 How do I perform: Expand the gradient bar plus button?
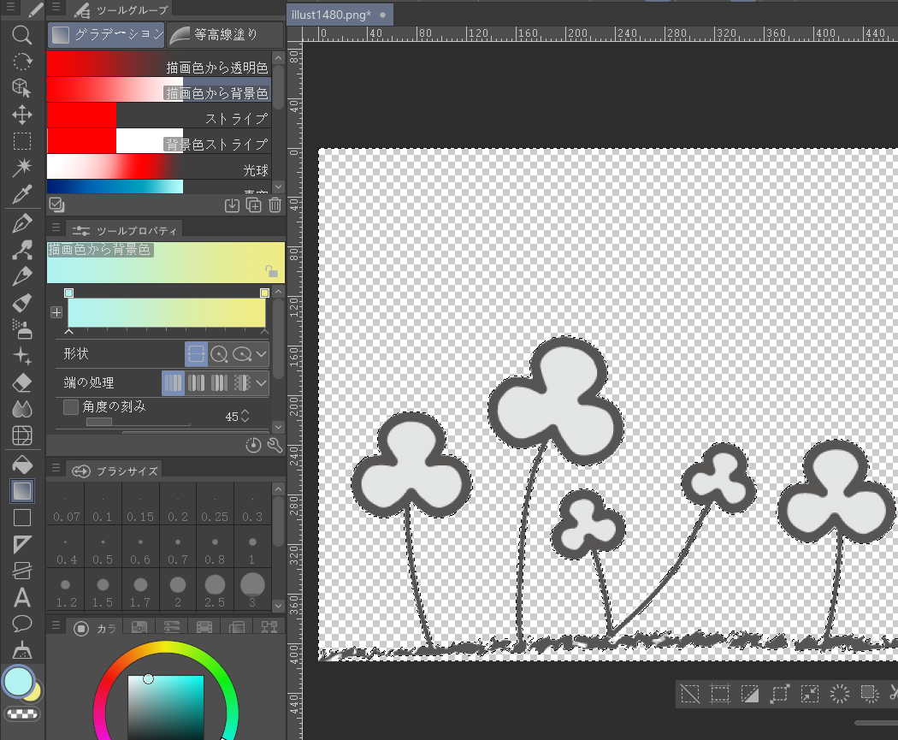click(56, 312)
